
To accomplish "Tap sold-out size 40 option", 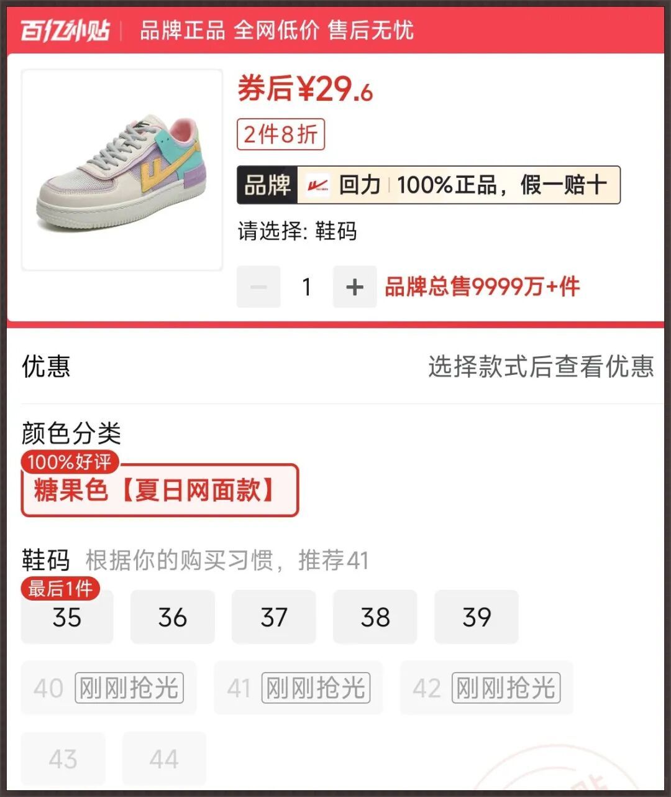I will (109, 688).
